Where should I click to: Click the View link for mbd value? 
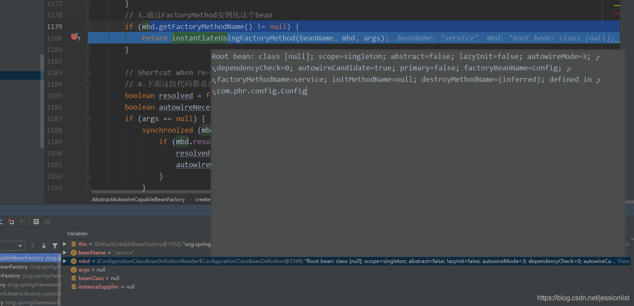point(623,261)
